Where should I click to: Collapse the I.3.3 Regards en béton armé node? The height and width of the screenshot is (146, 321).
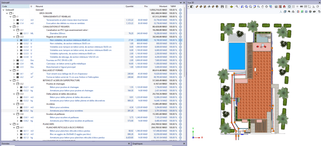point(14,37)
